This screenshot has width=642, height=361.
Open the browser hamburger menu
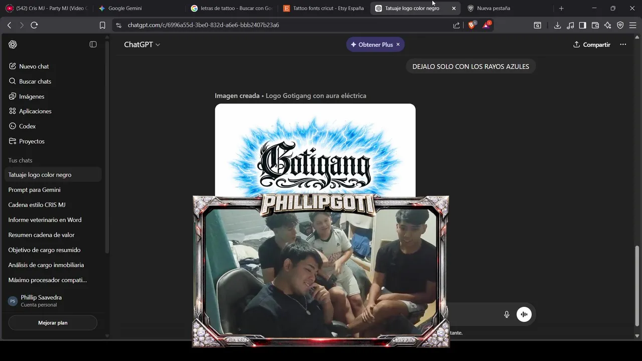(x=632, y=25)
